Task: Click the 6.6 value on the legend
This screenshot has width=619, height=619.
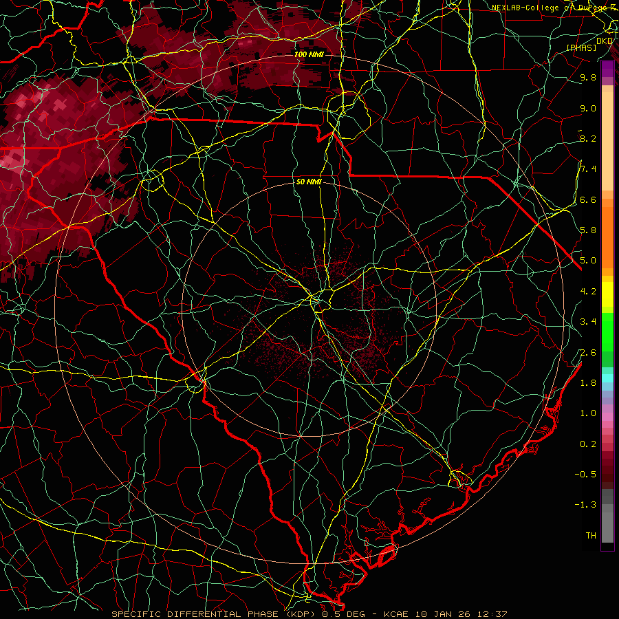Action: (x=588, y=199)
